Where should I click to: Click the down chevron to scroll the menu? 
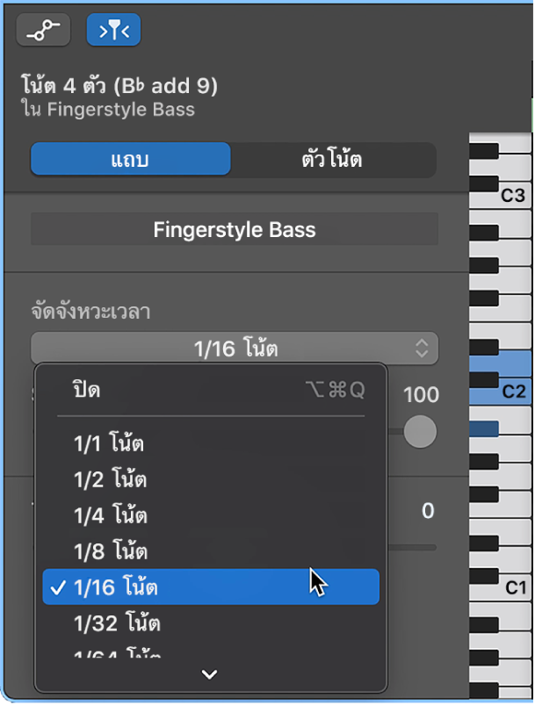click(209, 674)
